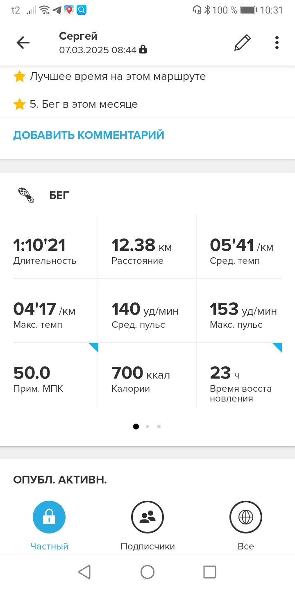Open the three-dot overflow menu
The width and height of the screenshot is (295, 590).
coord(277,43)
